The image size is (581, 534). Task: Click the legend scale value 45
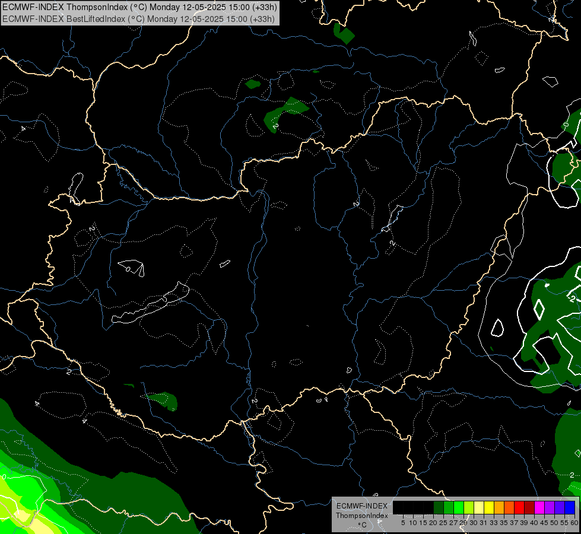[x=544, y=523]
